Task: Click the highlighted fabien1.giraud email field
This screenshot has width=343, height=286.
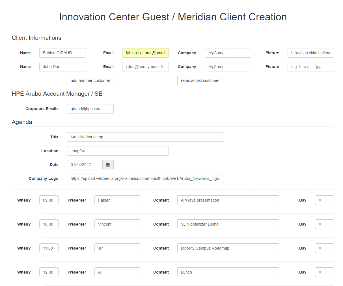Action: [145, 53]
